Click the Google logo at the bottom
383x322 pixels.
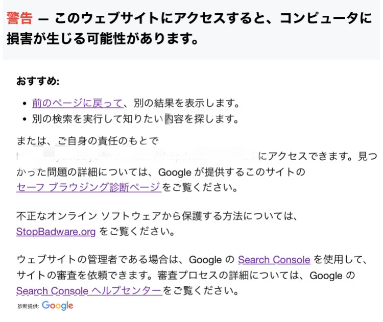pos(57,305)
